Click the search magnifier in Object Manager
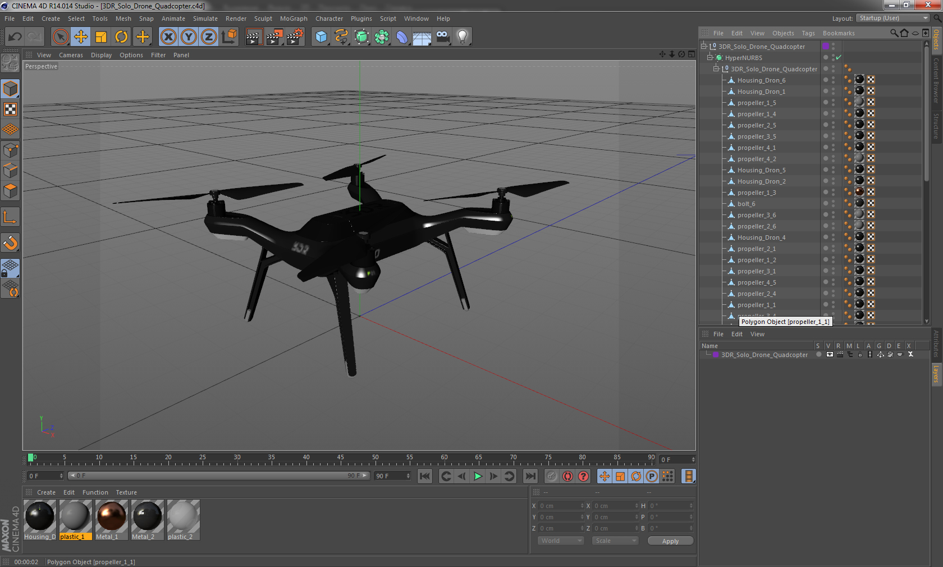Screen dimensions: 943x567 894,33
